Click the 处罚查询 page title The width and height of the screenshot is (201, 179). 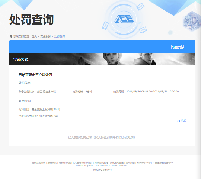pos(31,20)
